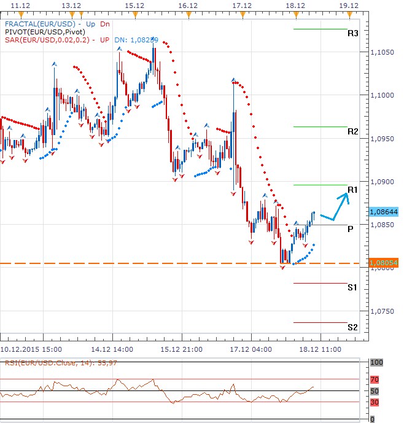Click the orange day marker under 17.12
The image size is (404, 423).
coord(243,15)
